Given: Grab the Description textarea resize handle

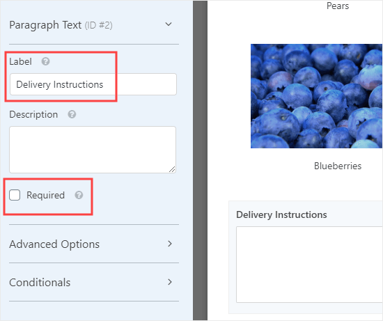Looking at the screenshot, I should [172, 169].
